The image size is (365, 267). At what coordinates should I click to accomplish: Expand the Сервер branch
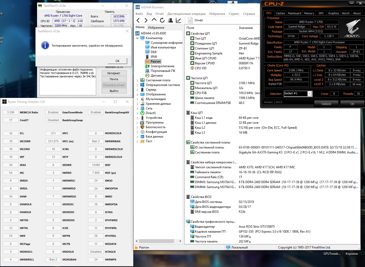pos(137,90)
